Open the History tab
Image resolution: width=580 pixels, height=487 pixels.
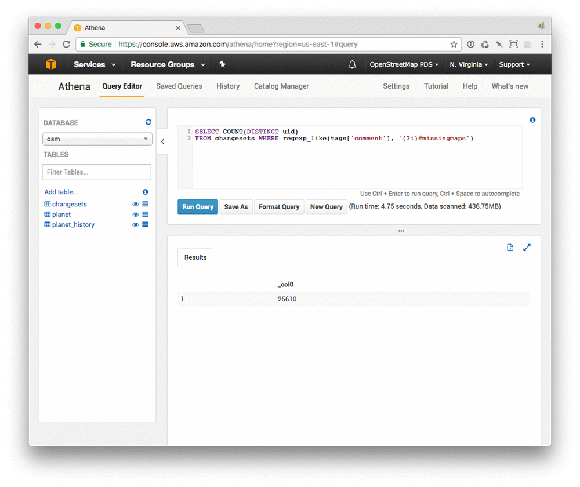(x=228, y=86)
